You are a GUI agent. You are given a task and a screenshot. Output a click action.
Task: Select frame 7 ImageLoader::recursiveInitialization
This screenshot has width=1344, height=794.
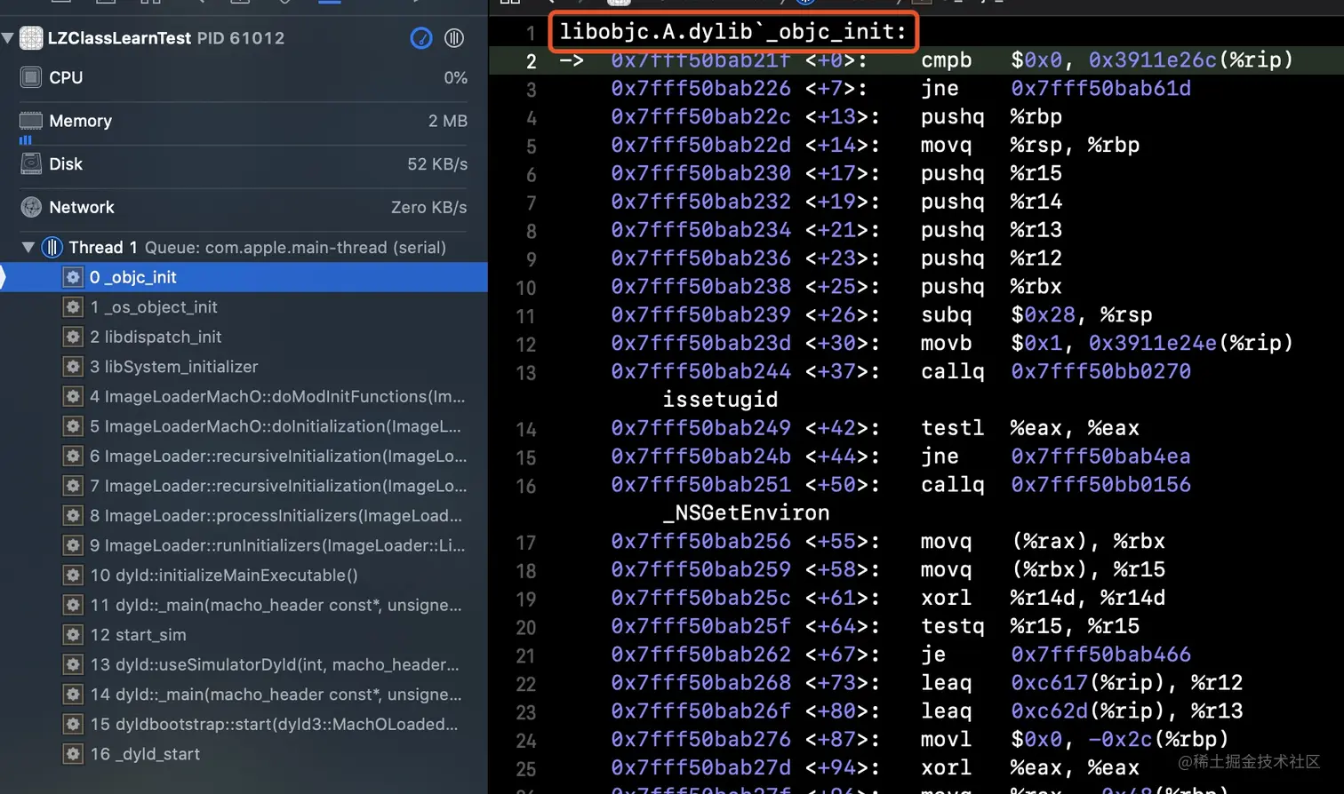tap(244, 486)
